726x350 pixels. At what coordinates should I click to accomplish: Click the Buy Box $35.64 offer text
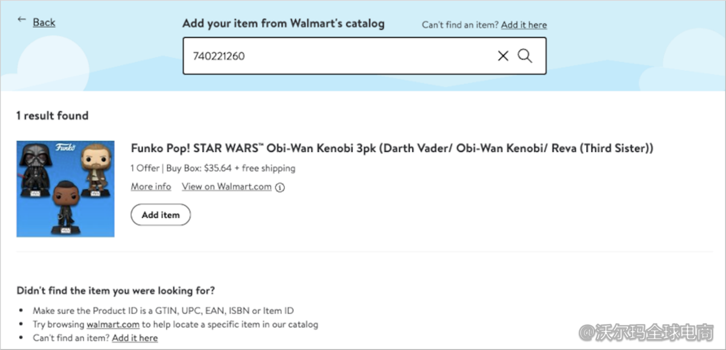click(x=213, y=168)
